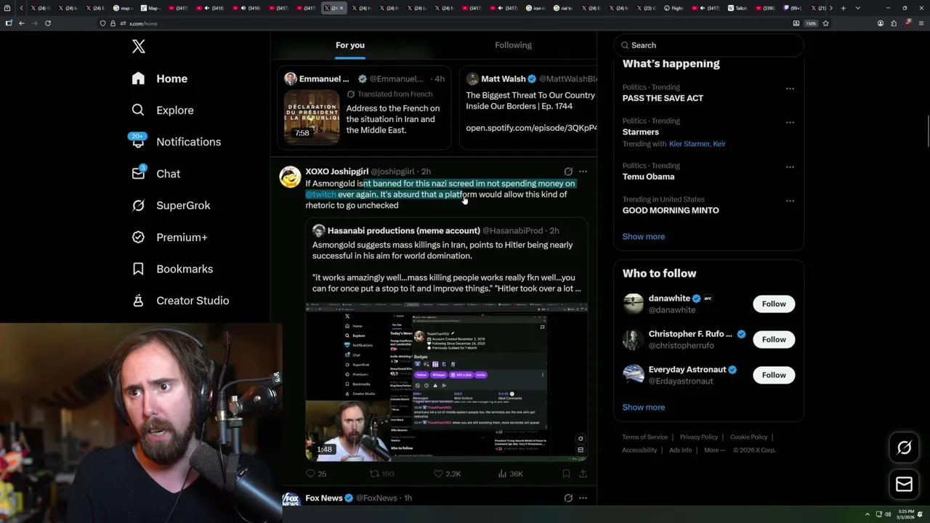Open the Spotify episode link
This screenshot has height=523, width=930.
pos(531,128)
